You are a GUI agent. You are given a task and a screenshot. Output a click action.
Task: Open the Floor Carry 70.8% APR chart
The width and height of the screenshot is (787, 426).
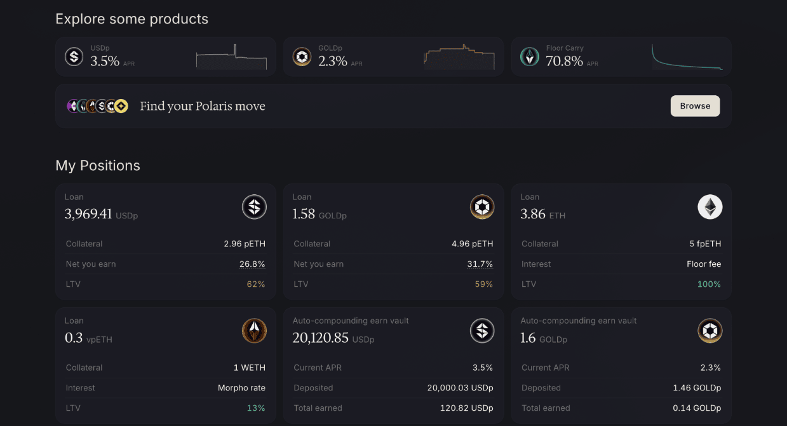(687, 57)
